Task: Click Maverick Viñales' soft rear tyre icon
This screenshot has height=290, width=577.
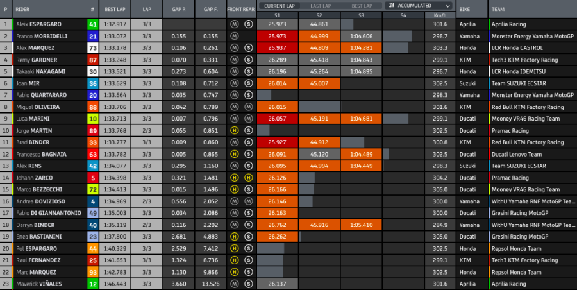Action: click(248, 284)
